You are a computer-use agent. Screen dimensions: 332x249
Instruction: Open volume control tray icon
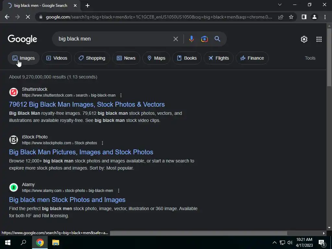click(290, 243)
